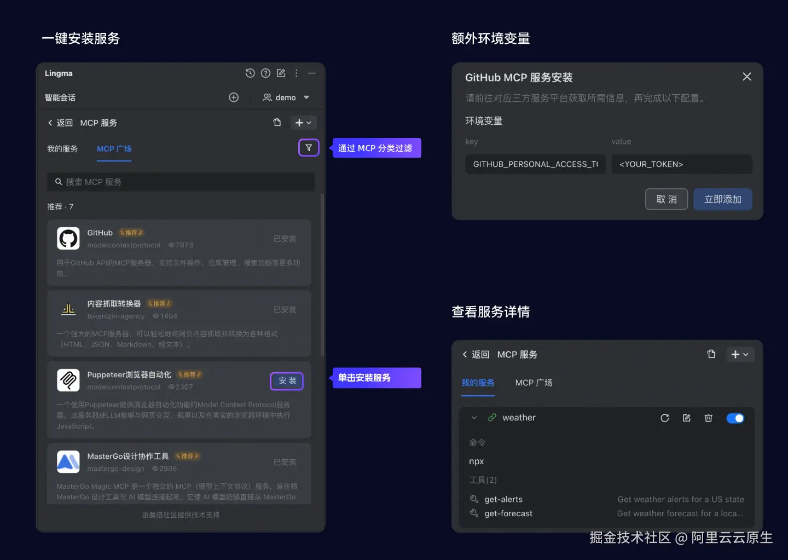The width and height of the screenshot is (788, 560).
Task: Click the compose new chat icon
Action: [x=281, y=73]
